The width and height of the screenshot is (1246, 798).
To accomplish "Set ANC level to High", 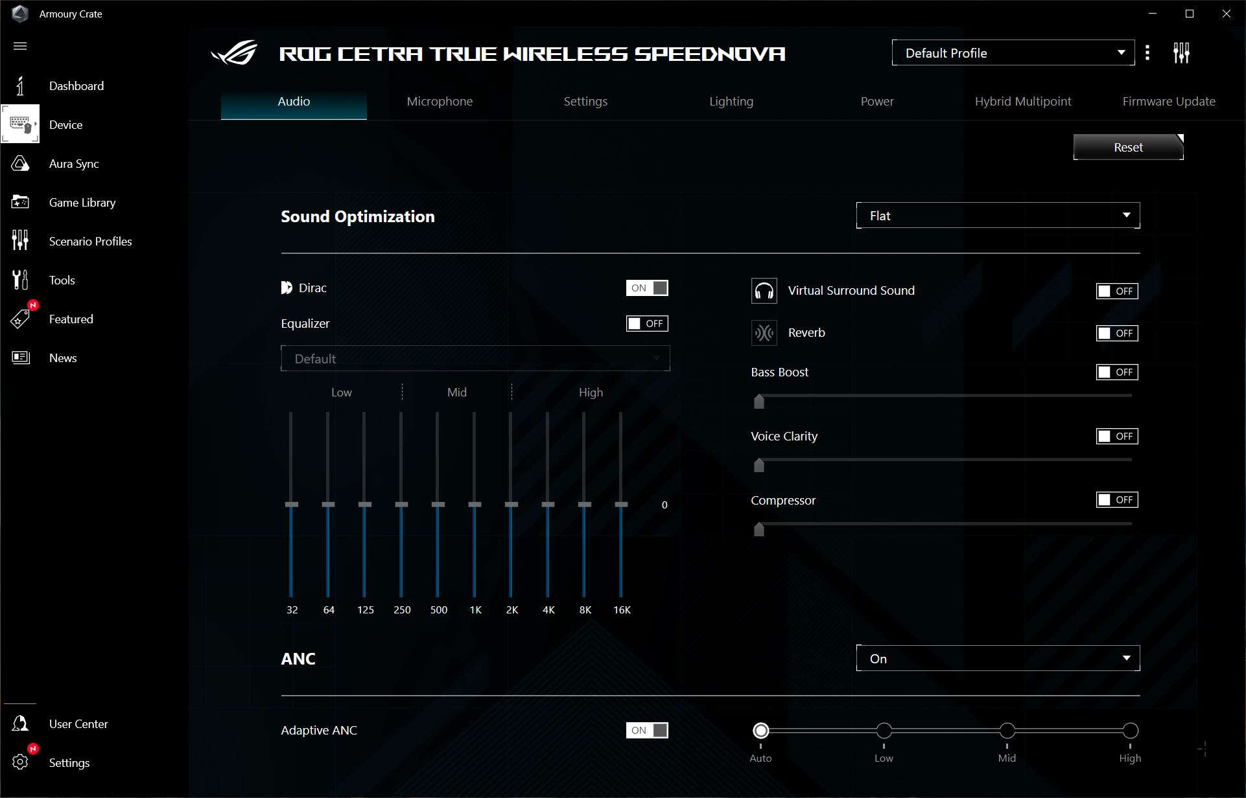I will point(1130,731).
